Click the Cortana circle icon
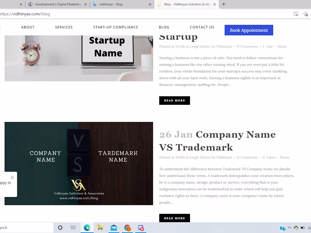The image size is (311, 233). pyautogui.click(x=60, y=228)
